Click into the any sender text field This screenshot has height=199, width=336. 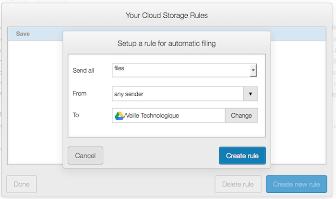177,94
